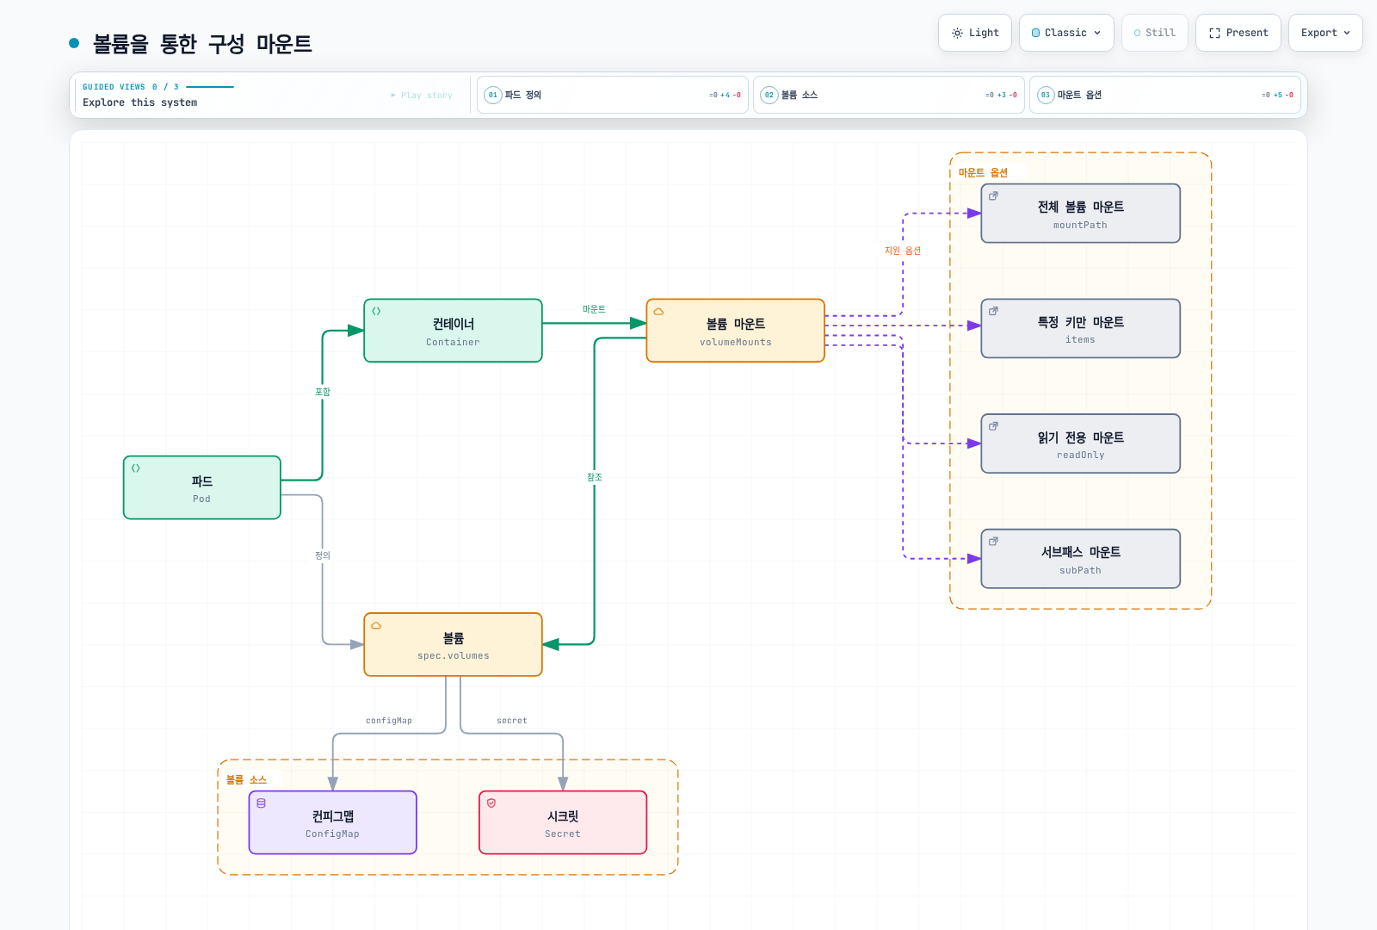Click the 볼륨 소스 group label

click(x=246, y=780)
